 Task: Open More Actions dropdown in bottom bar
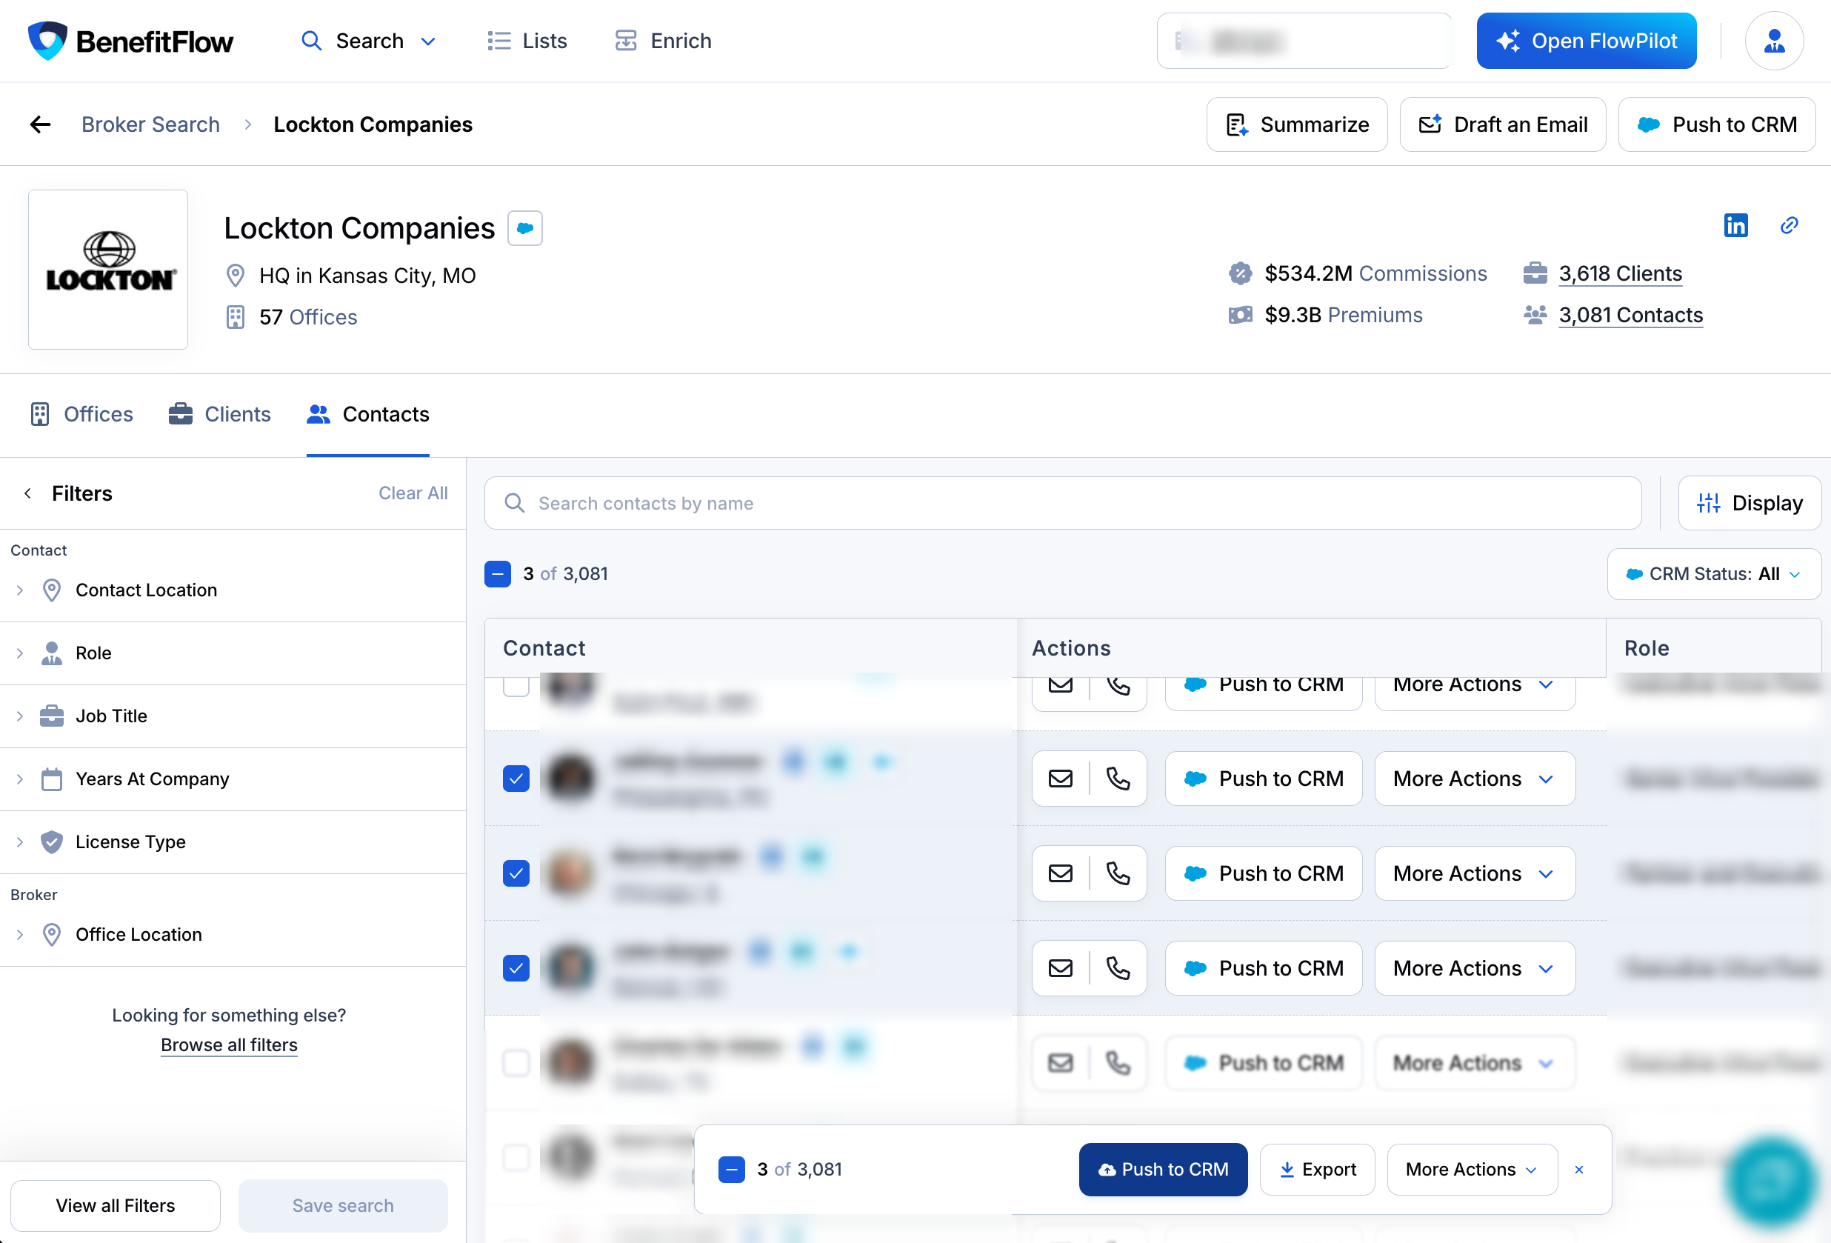pos(1472,1170)
